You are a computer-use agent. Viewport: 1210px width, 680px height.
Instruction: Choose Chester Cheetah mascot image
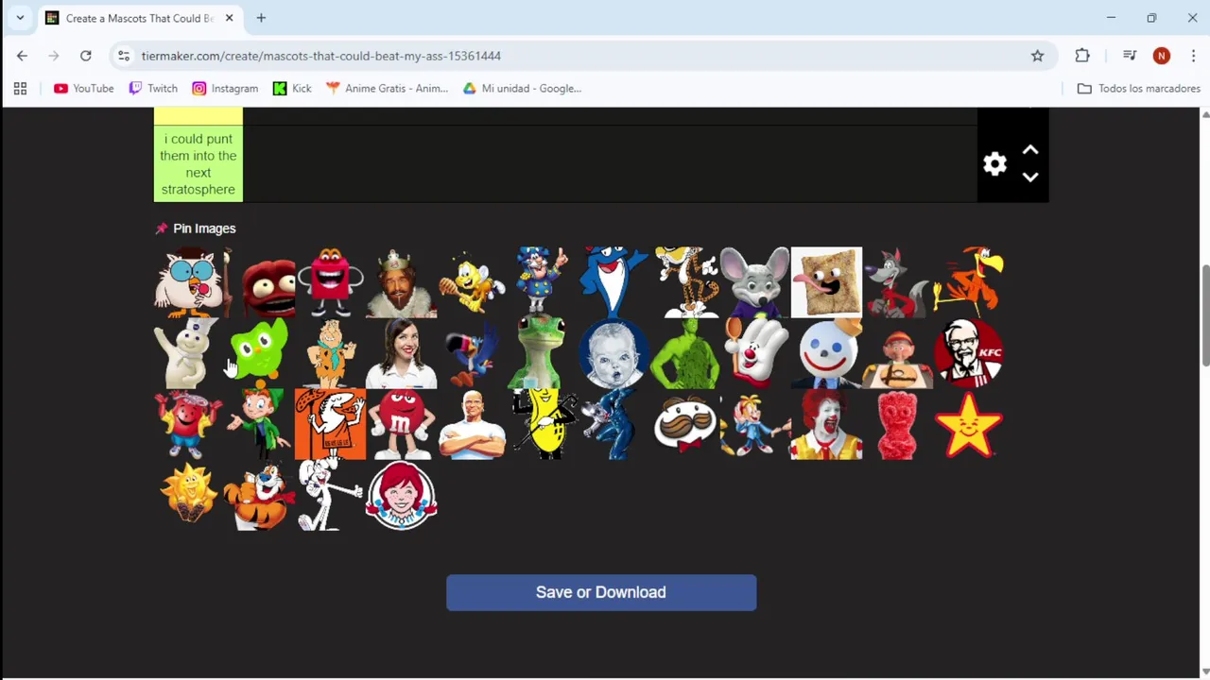(685, 282)
